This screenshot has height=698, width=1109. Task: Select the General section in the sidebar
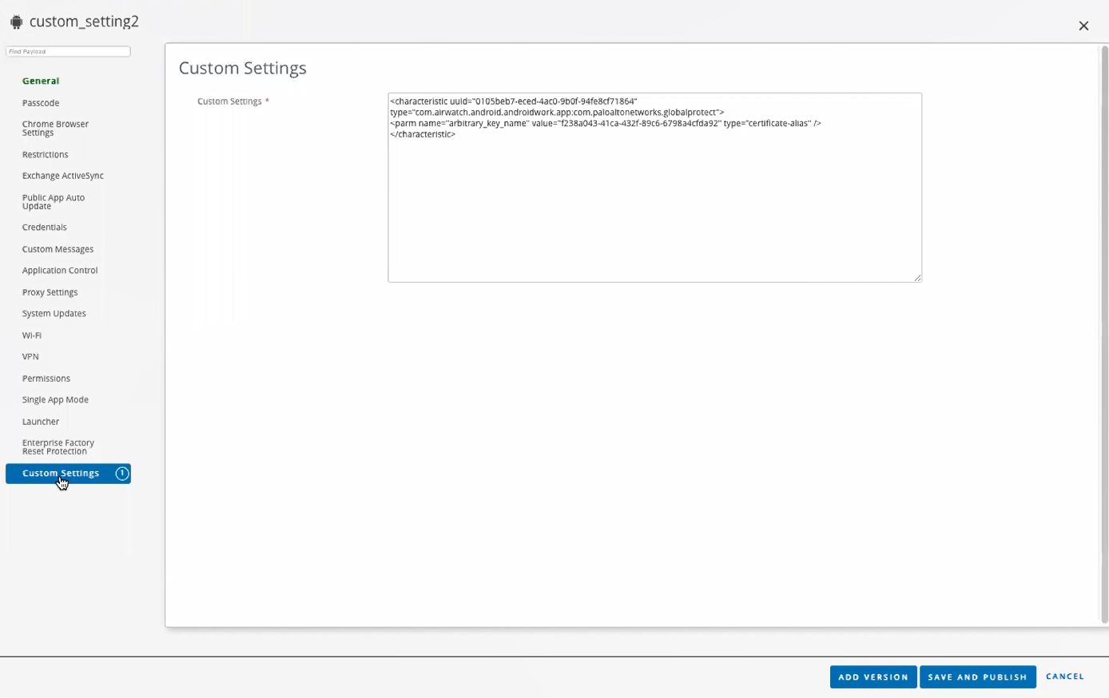pos(40,81)
